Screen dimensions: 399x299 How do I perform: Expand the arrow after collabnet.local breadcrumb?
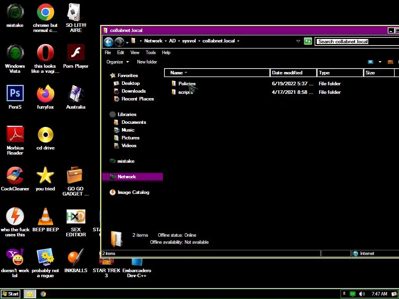(x=238, y=41)
